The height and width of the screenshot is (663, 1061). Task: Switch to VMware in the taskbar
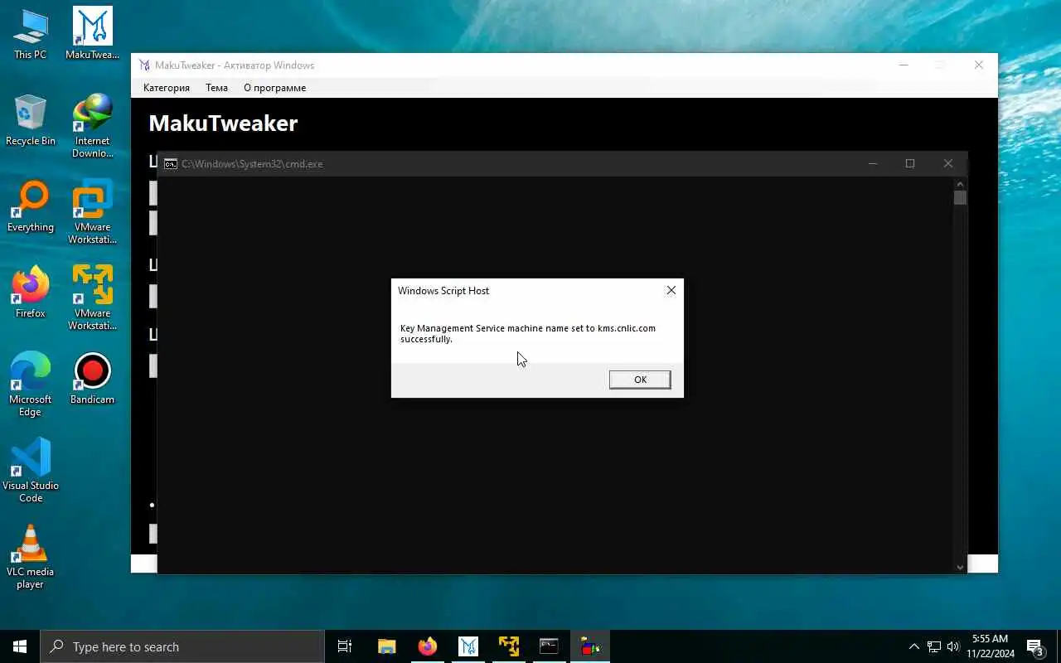(508, 646)
